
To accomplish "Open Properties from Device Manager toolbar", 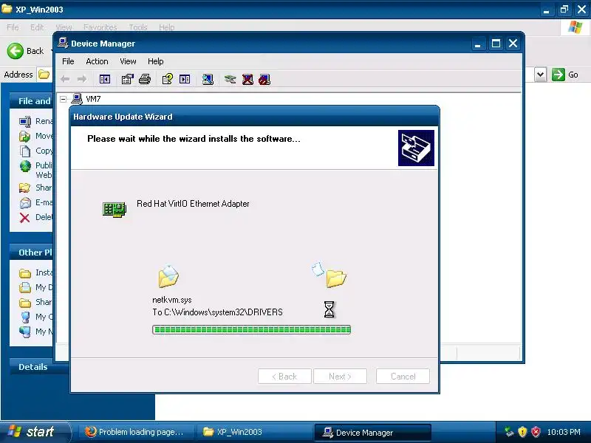I will pos(127,79).
